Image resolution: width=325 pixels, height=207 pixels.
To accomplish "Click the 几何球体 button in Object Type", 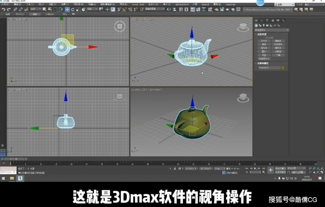I will tap(278, 44).
